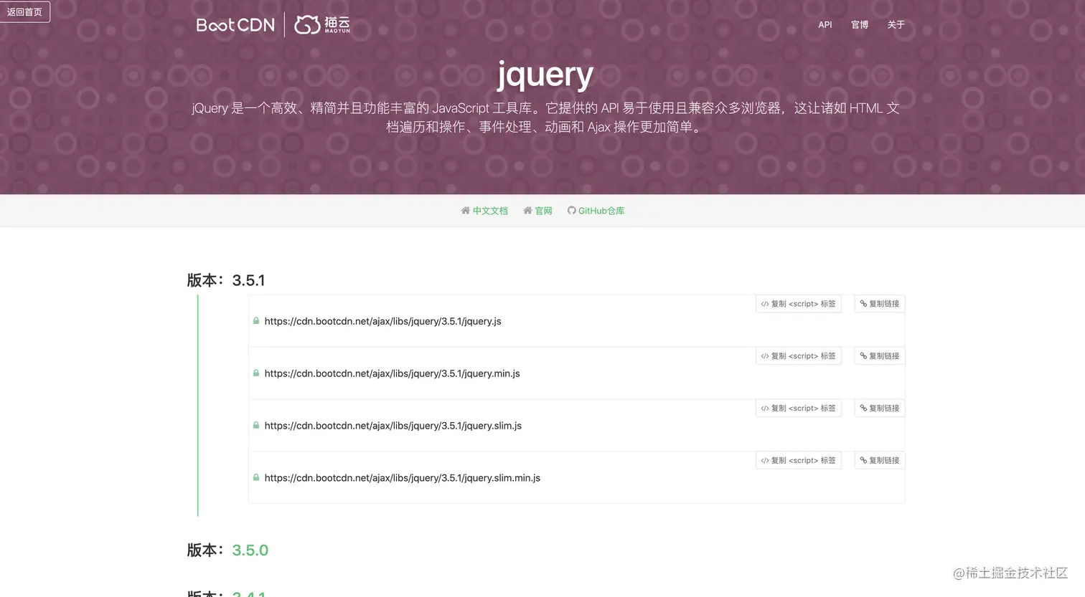Copy link for 3.5.1 jquery.js
Image resolution: width=1085 pixels, height=597 pixels.
point(880,304)
